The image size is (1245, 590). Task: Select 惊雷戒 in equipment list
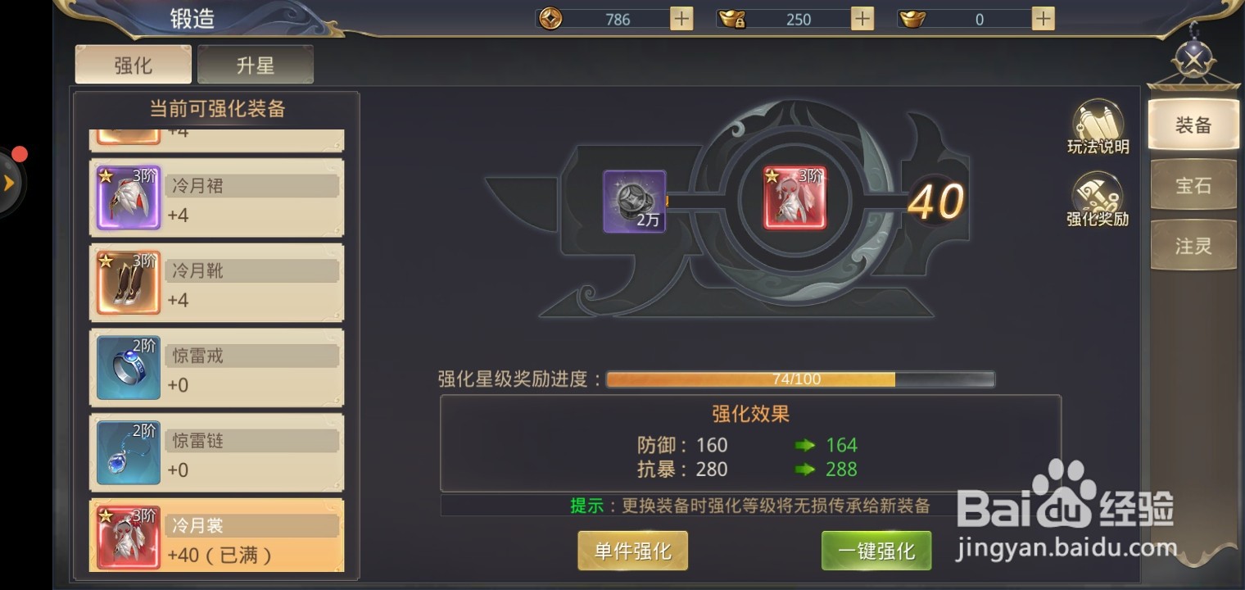pos(217,368)
